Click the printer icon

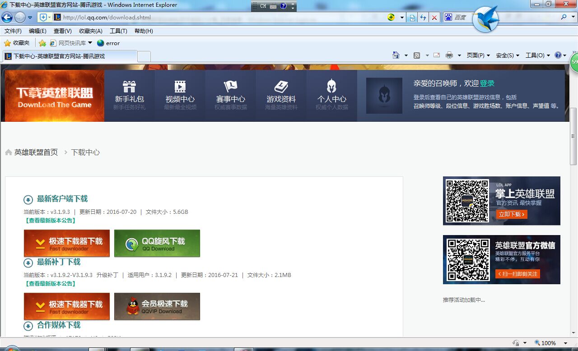pyautogui.click(x=449, y=55)
